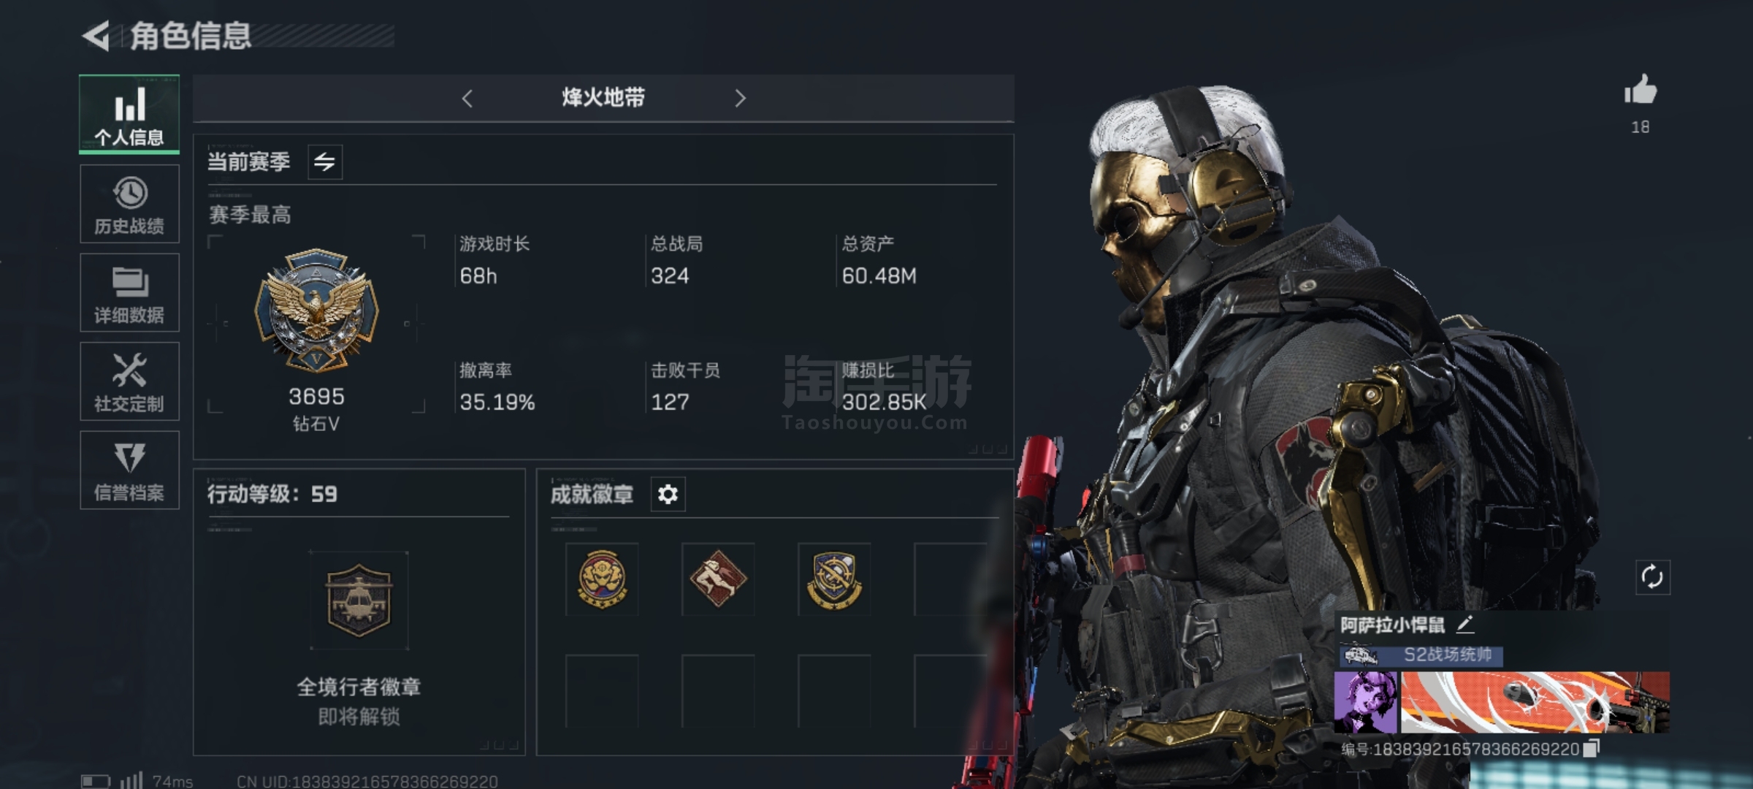
Task: Open 社交定制 customization section
Action: [x=129, y=381]
